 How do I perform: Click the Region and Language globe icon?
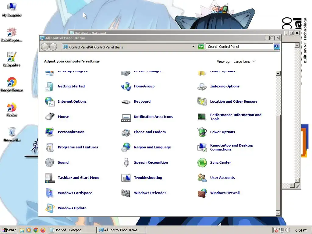(126, 147)
